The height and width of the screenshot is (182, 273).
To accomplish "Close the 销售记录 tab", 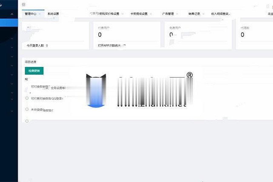I will [203, 14].
